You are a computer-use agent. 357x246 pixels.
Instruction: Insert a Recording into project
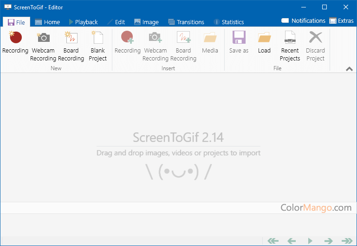pyautogui.click(x=128, y=43)
